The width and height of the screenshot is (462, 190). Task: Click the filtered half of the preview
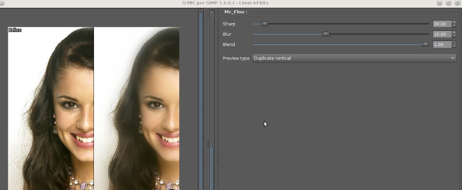[137, 109]
